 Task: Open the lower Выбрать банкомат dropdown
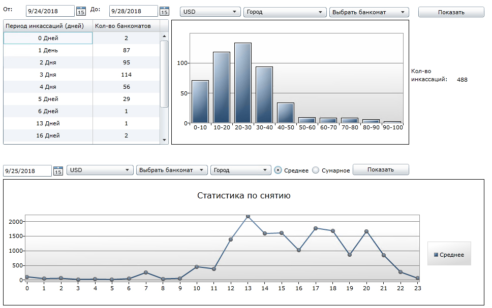(172, 170)
